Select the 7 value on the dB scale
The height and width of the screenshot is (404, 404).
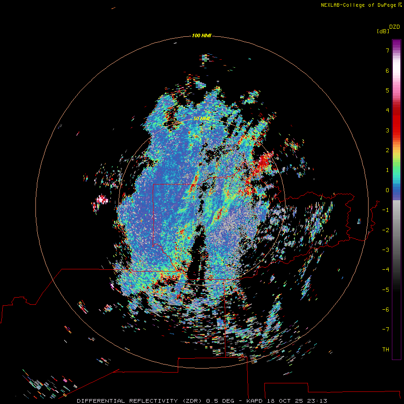point(387,50)
